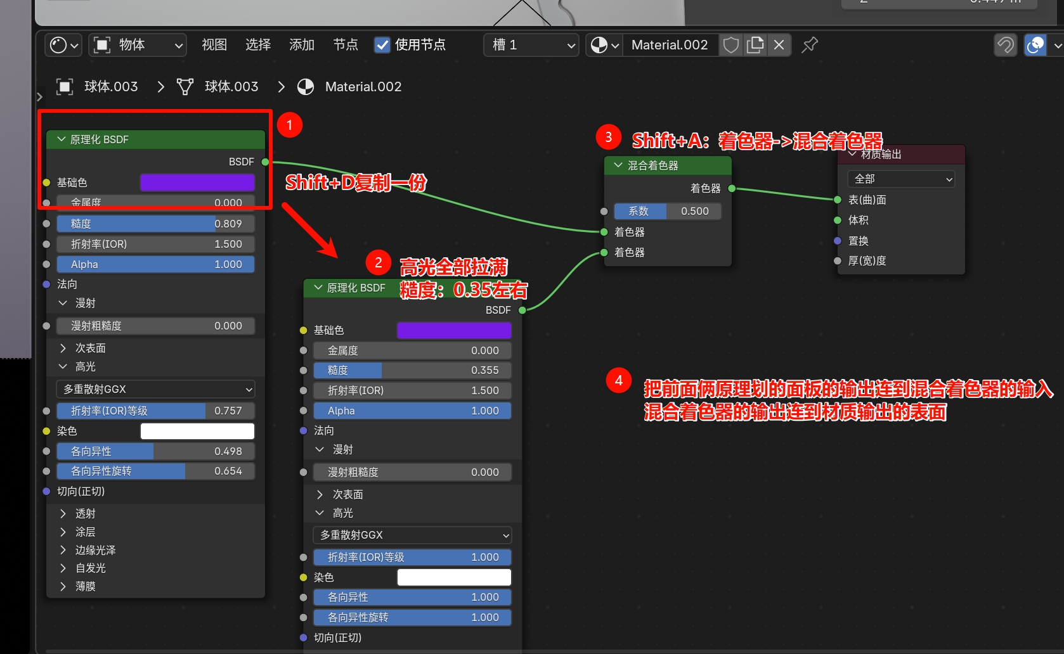Open the 物体 shader type dropdown
The image size is (1064, 654).
point(138,45)
